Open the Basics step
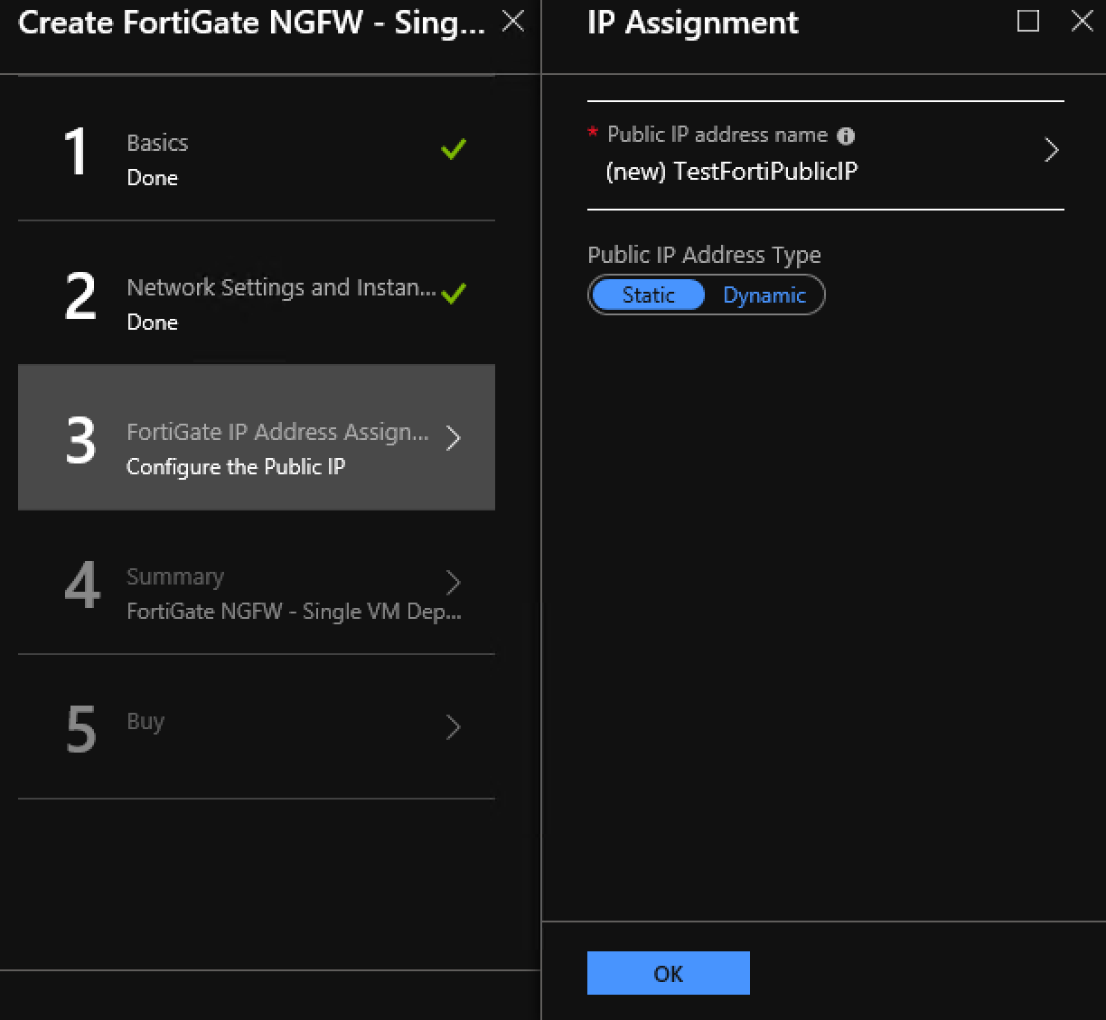The height and width of the screenshot is (1020, 1106). point(257,149)
